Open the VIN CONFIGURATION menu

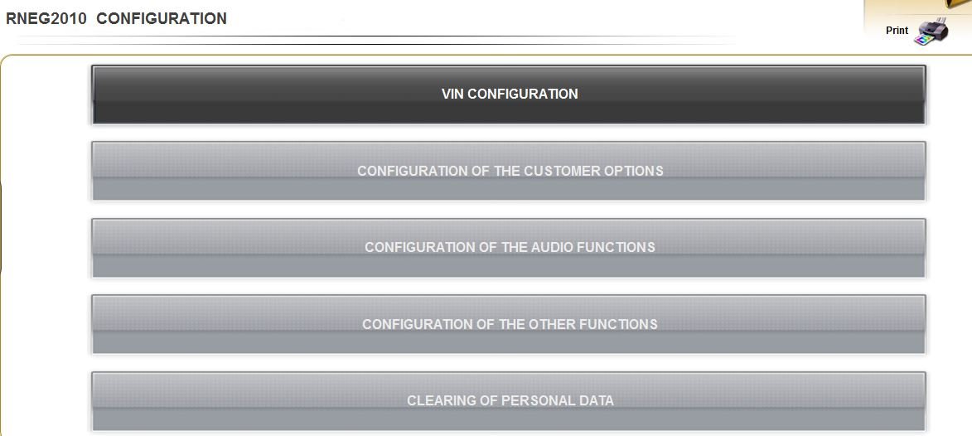[509, 94]
